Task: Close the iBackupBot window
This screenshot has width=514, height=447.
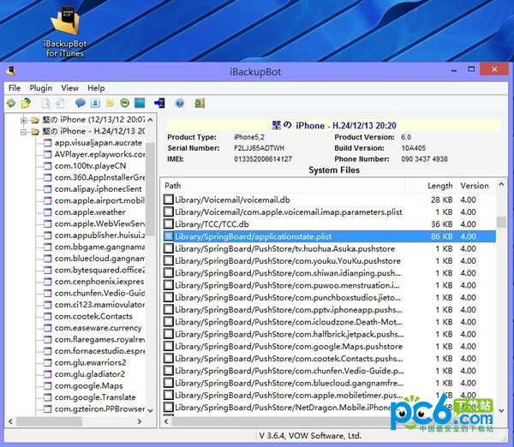Action: 494,69
